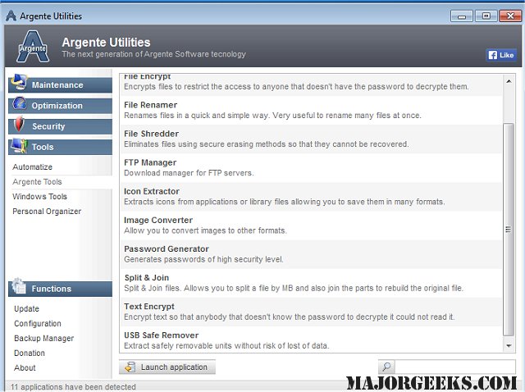Viewport: 525px width, 392px height.
Task: Select FTP Manager in the list
Action: click(311, 168)
